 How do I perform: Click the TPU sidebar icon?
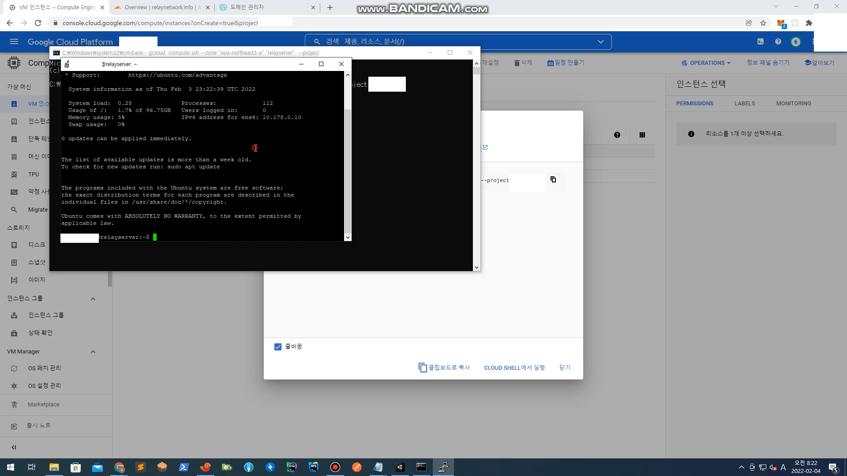click(14, 175)
